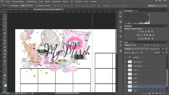Add a Curves adjustment
This screenshot has width=169, height=95.
click(146, 31)
